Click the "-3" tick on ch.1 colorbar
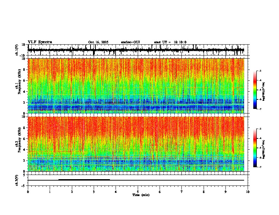This screenshot has height=215, width=279. [x=260, y=71]
